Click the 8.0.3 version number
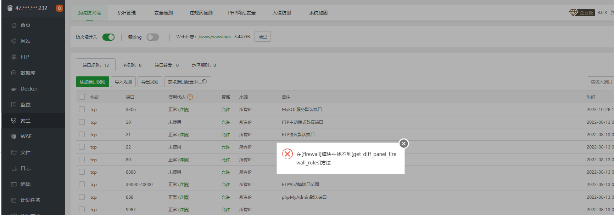Viewport: 614px width, 215px height. tap(602, 13)
